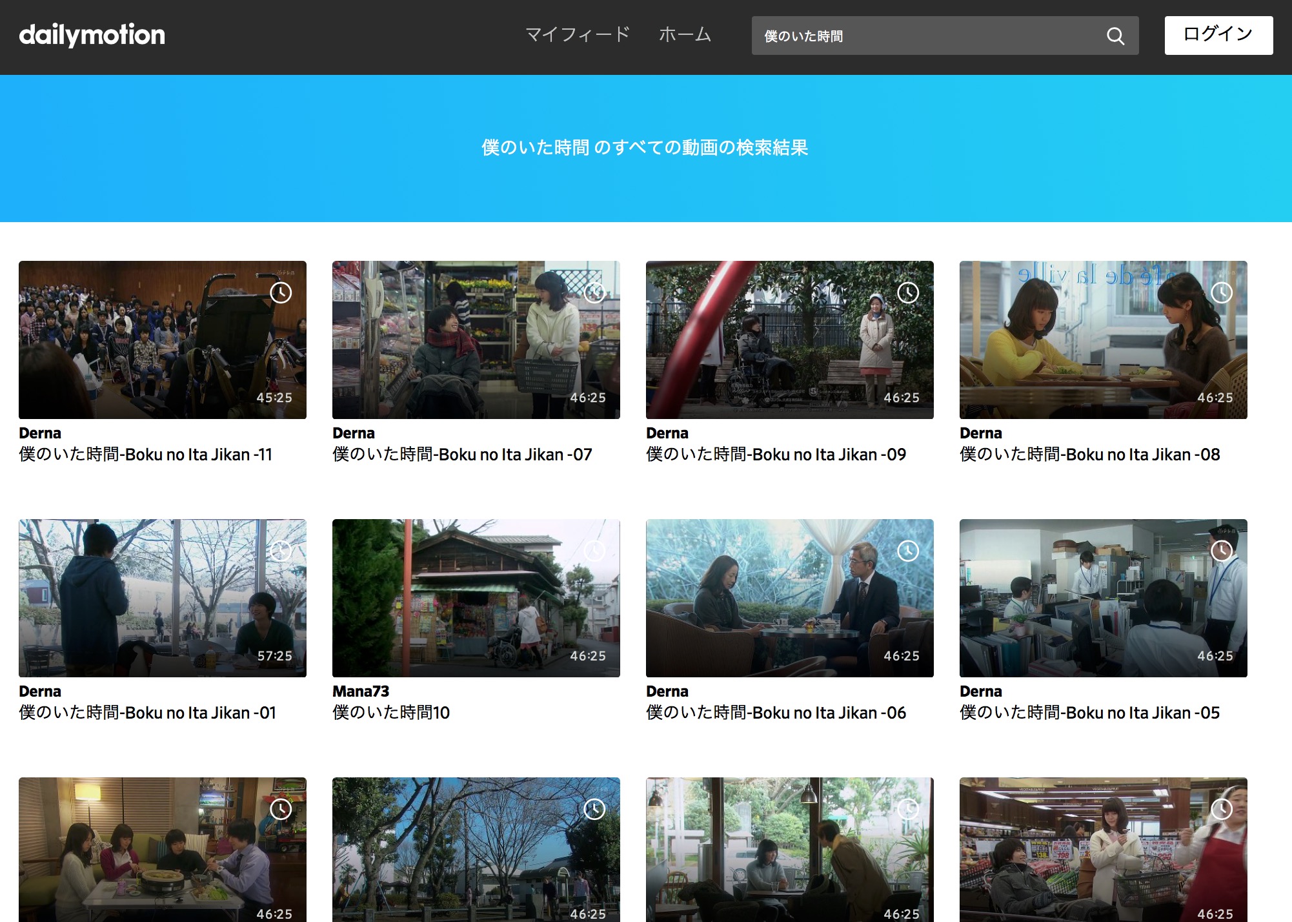The width and height of the screenshot is (1292, 922).
Task: Open the cafe window video thumbnail
Action: click(x=790, y=850)
